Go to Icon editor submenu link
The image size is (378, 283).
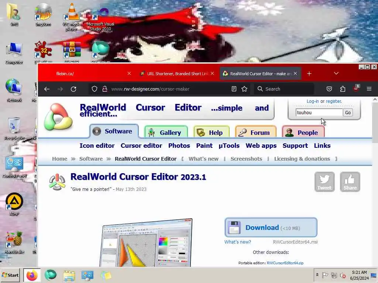point(97,146)
